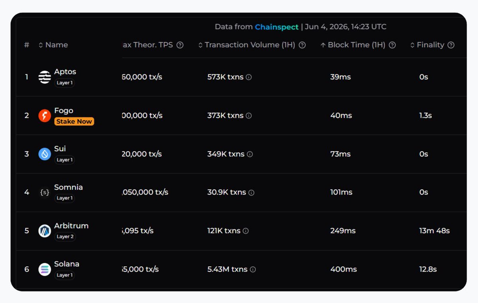This screenshot has width=478, height=303.
Task: Click the 12.8s finality value
Action: click(428, 269)
